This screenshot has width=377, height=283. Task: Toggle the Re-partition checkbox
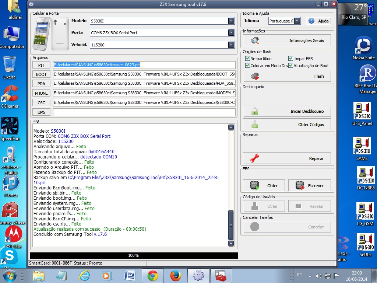coord(247,59)
